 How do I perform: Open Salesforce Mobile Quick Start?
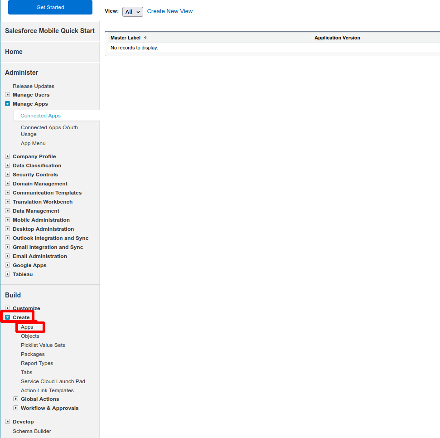[x=50, y=31]
